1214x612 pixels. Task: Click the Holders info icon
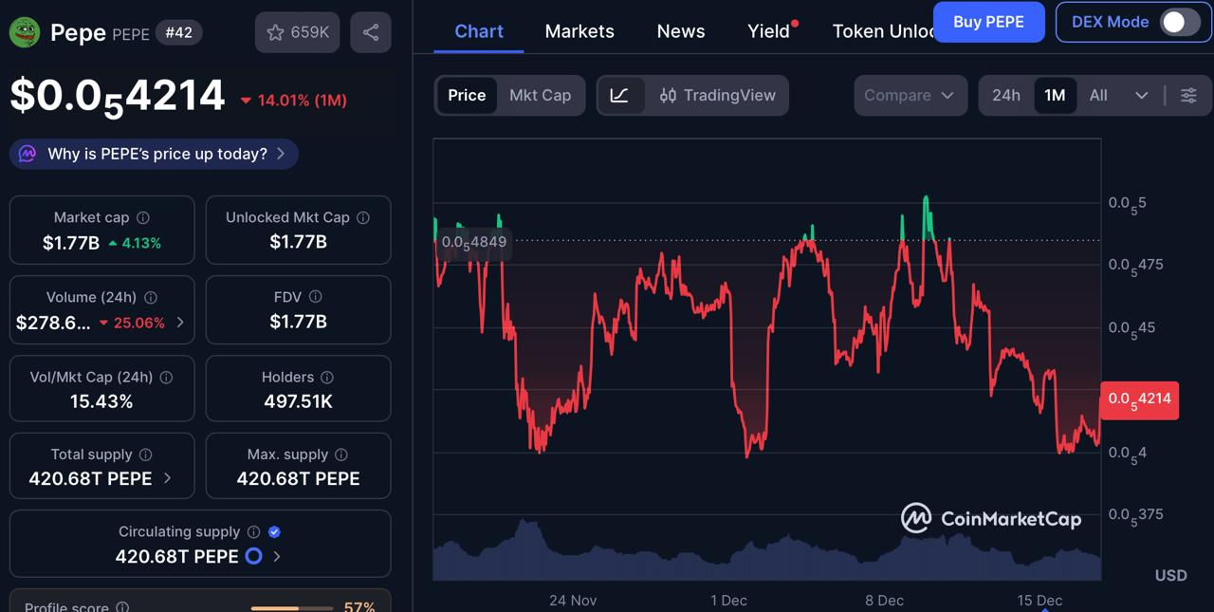pos(327,377)
